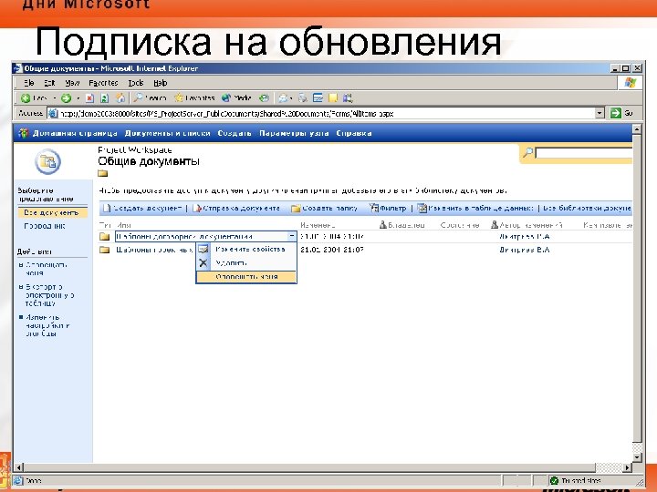The width and height of the screenshot is (657, 492).
Task: Click the Edit page icon after Print
Action: pos(318,98)
